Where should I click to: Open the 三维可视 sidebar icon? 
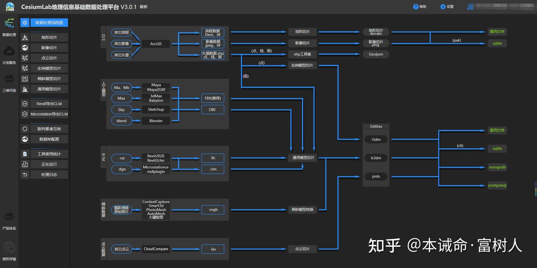9,79
